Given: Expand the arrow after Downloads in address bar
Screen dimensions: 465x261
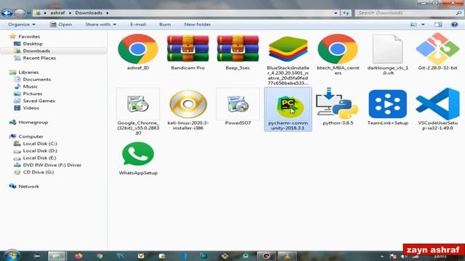Looking at the screenshot, I should pos(108,13).
